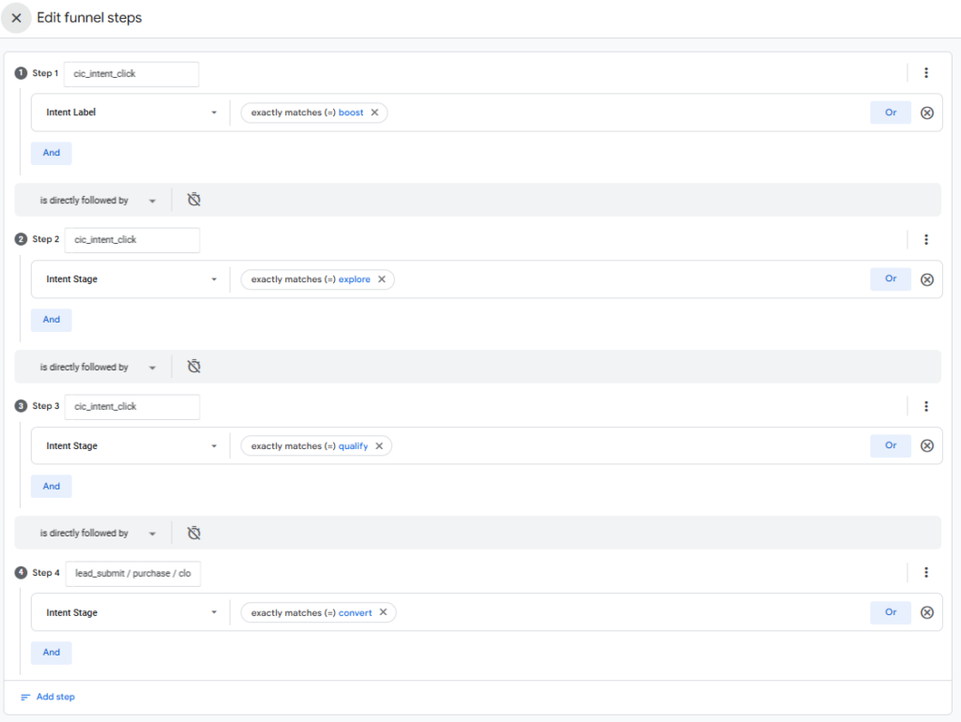Viewport: 961px width, 722px height.
Task: Open Step 4 three-dot options menu
Action: point(926,572)
